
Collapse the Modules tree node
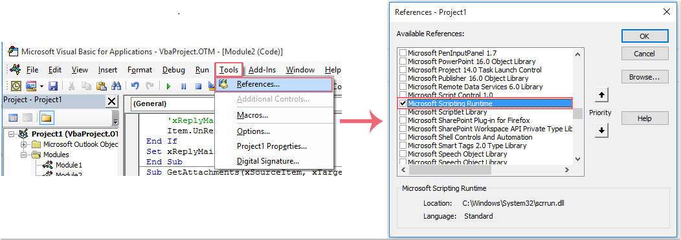pos(23,155)
